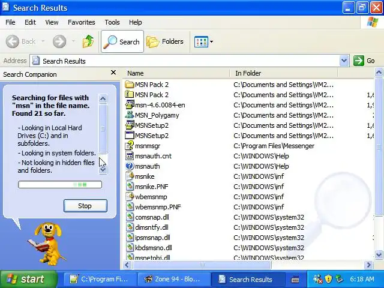Select the MSNSetup2 application window icon entry
Image resolution: width=384 pixels, height=288 pixels.
point(147,136)
